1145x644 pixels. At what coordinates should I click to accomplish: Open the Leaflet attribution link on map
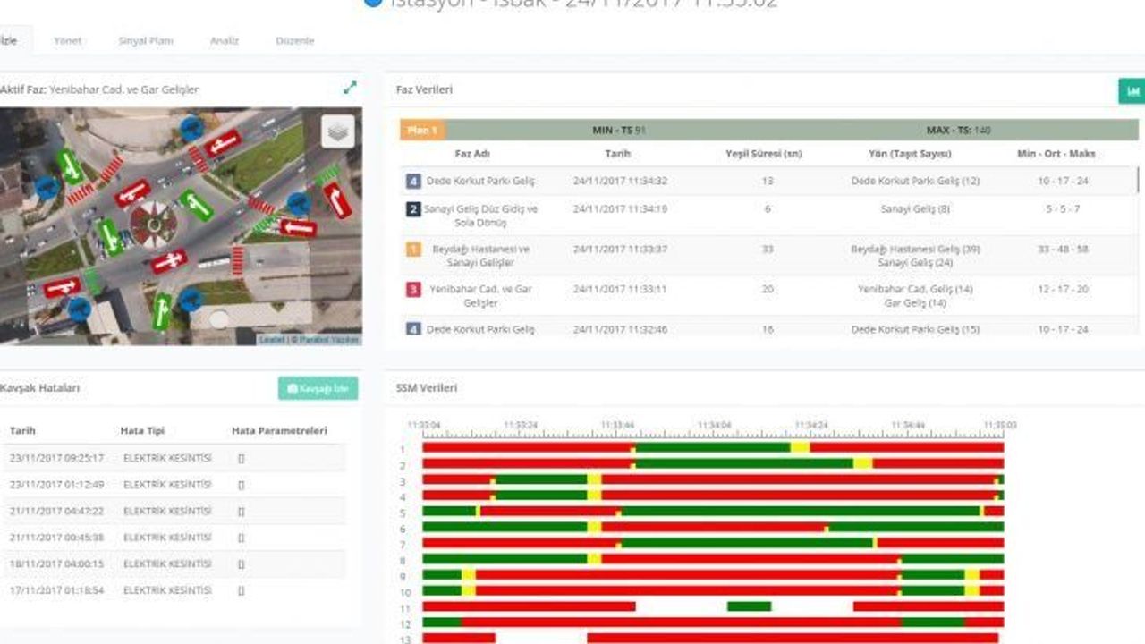pos(271,340)
